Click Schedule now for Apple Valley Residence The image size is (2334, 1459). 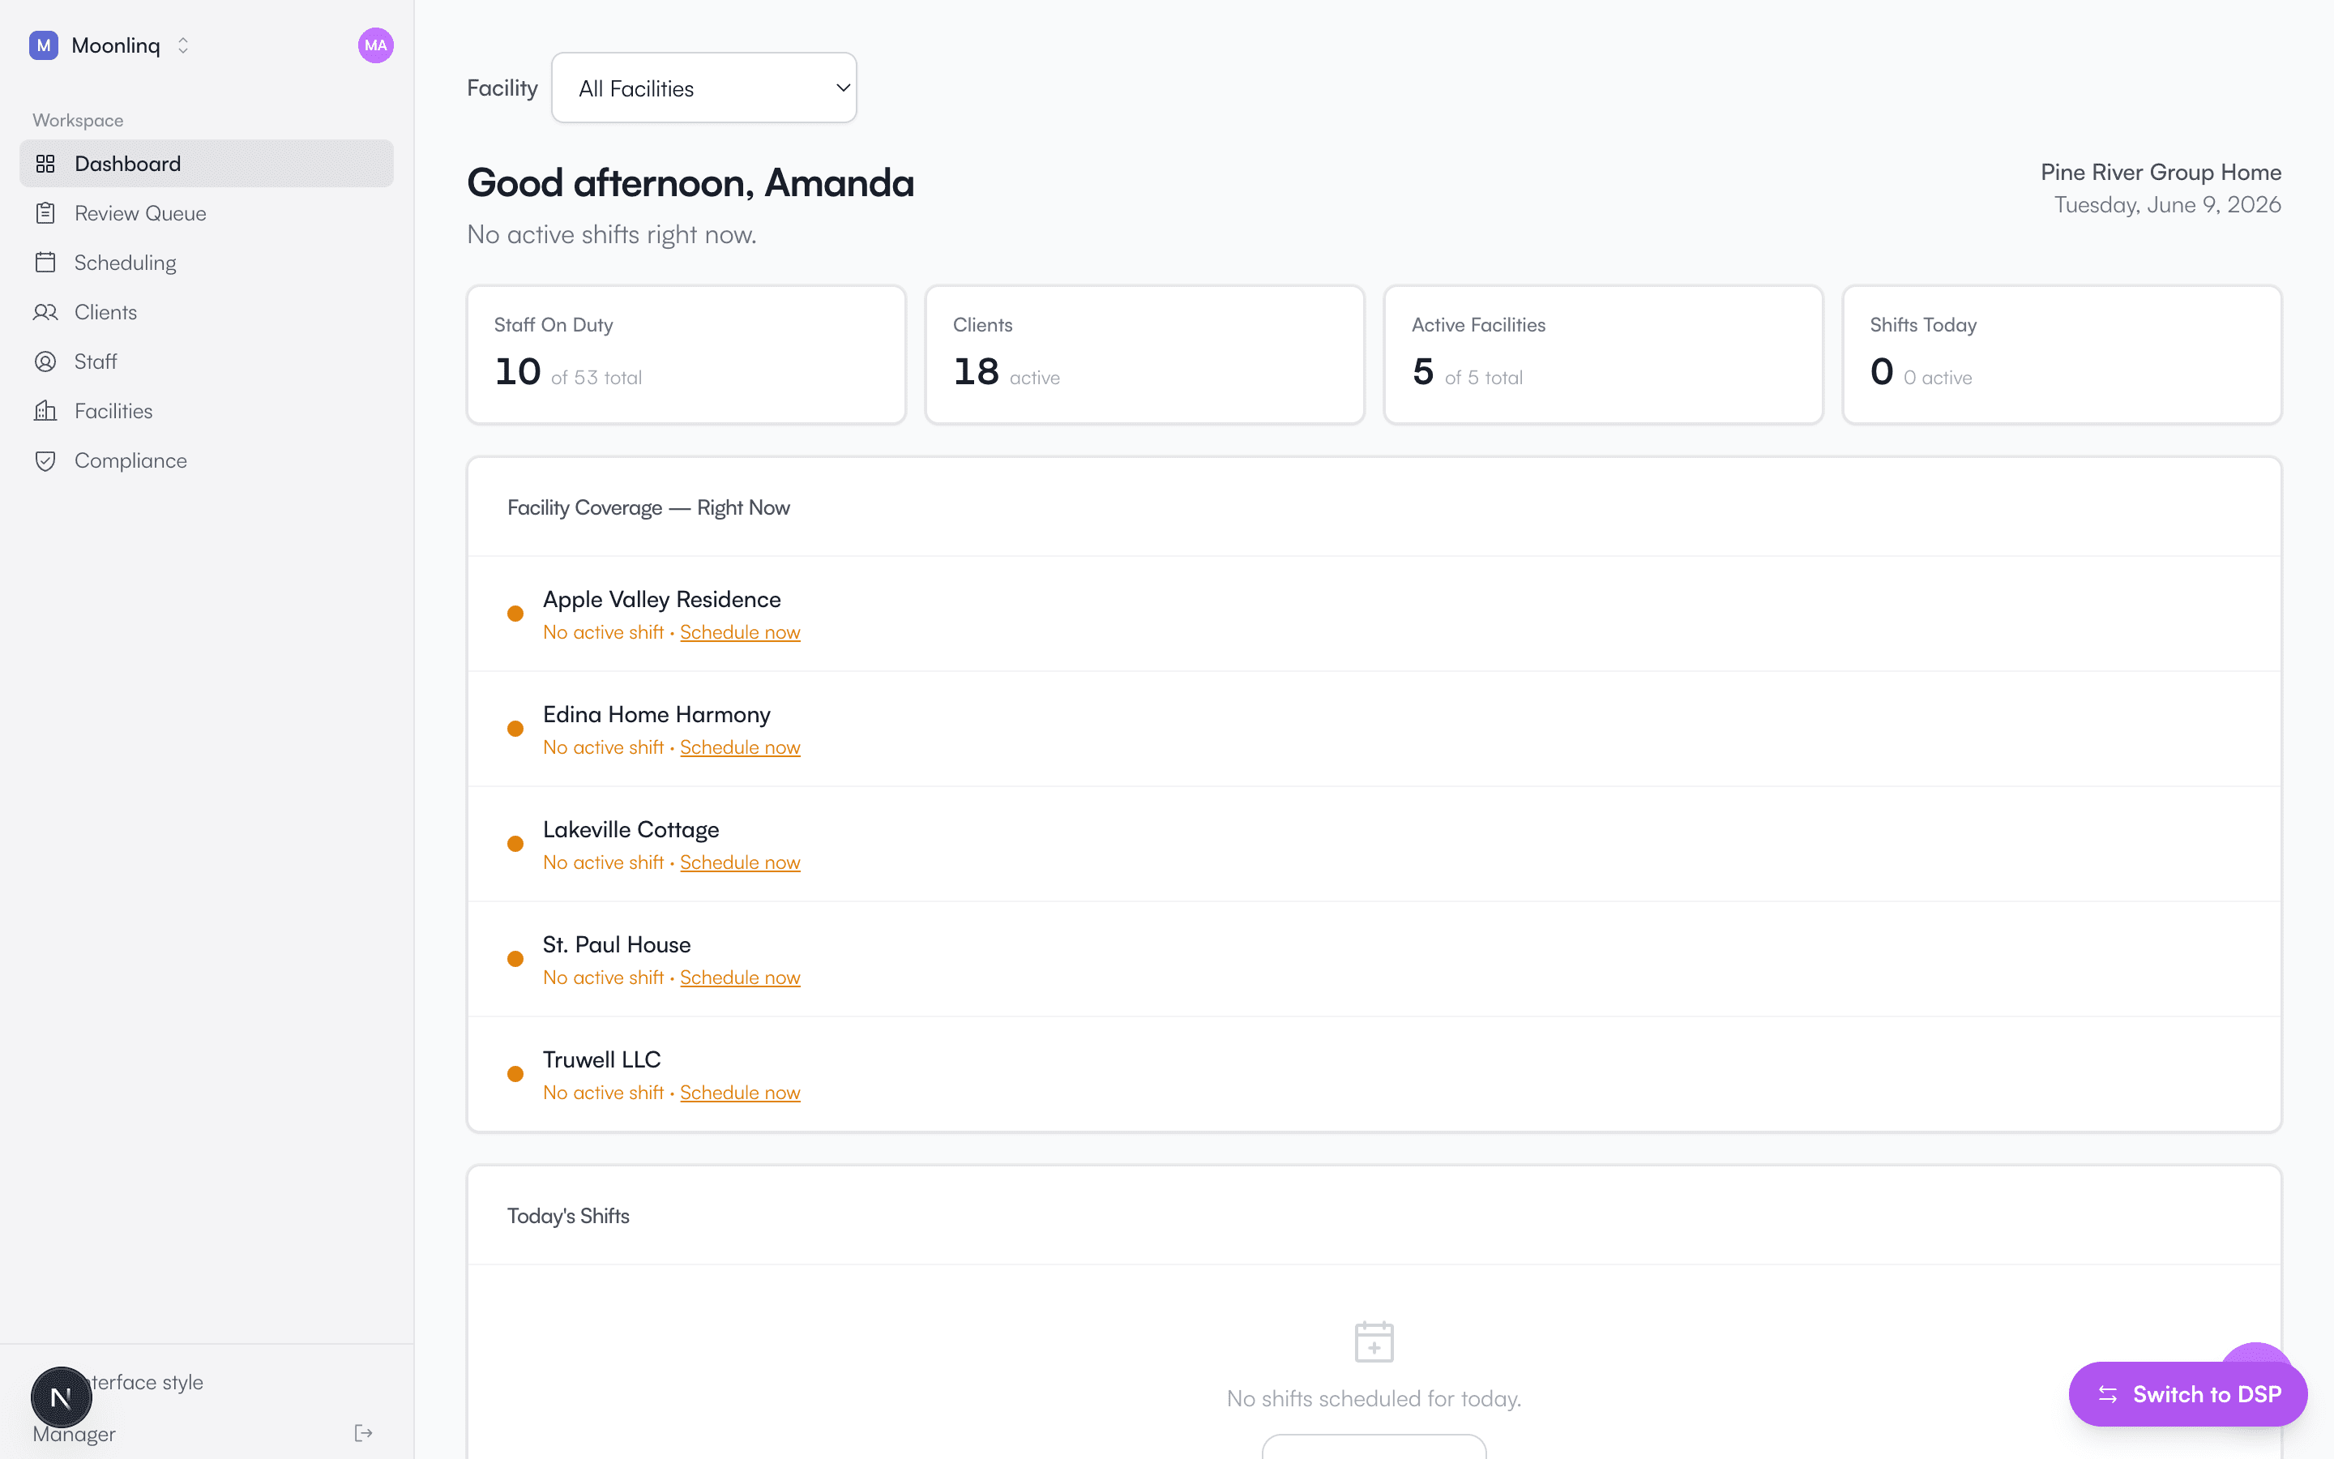pos(740,632)
